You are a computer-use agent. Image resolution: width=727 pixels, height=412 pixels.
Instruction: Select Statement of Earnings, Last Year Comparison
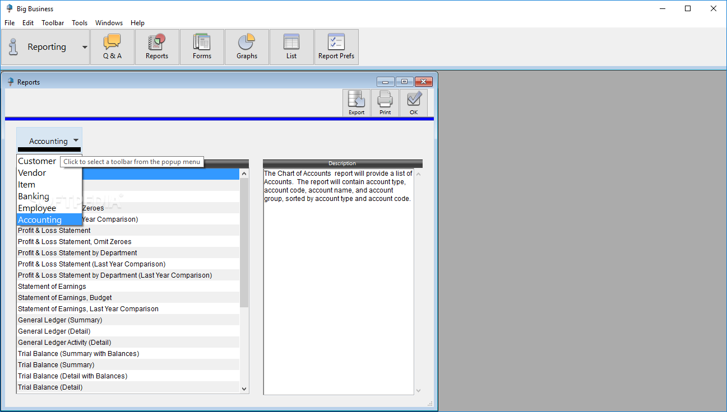point(128,309)
